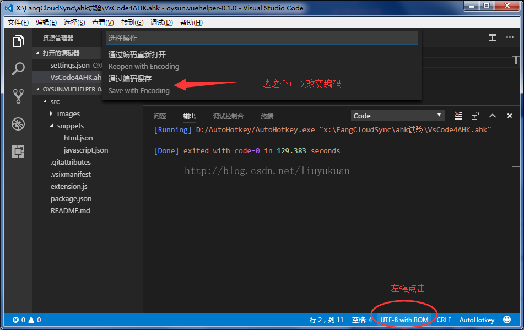The height and width of the screenshot is (330, 524).
Task: Click the CRLF line ending indicator
Action: [444, 320]
